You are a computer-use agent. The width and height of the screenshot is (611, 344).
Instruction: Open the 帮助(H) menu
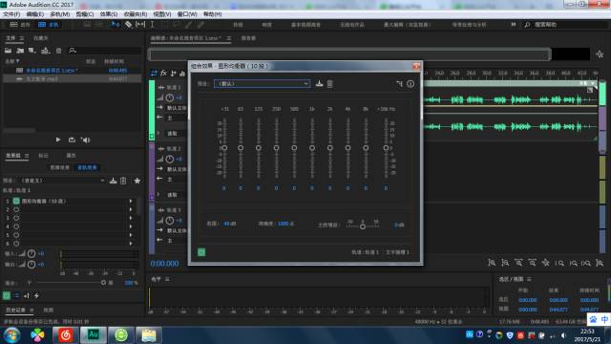pos(212,14)
